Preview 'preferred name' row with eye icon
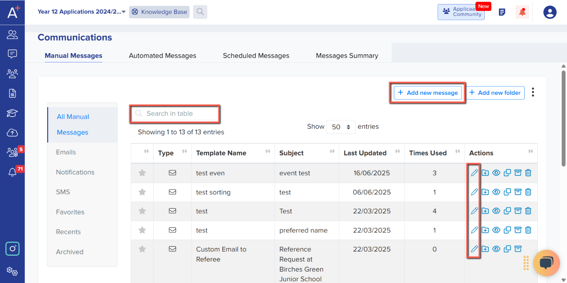The image size is (567, 283). 496,230
